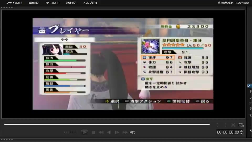
Task: Start playback with the play button
Action: [x=84, y=132]
